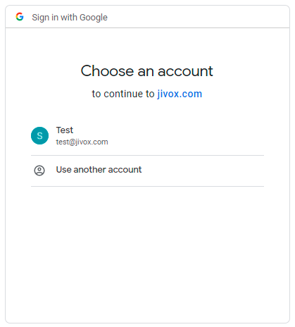Choose the Test account name

coord(65,130)
